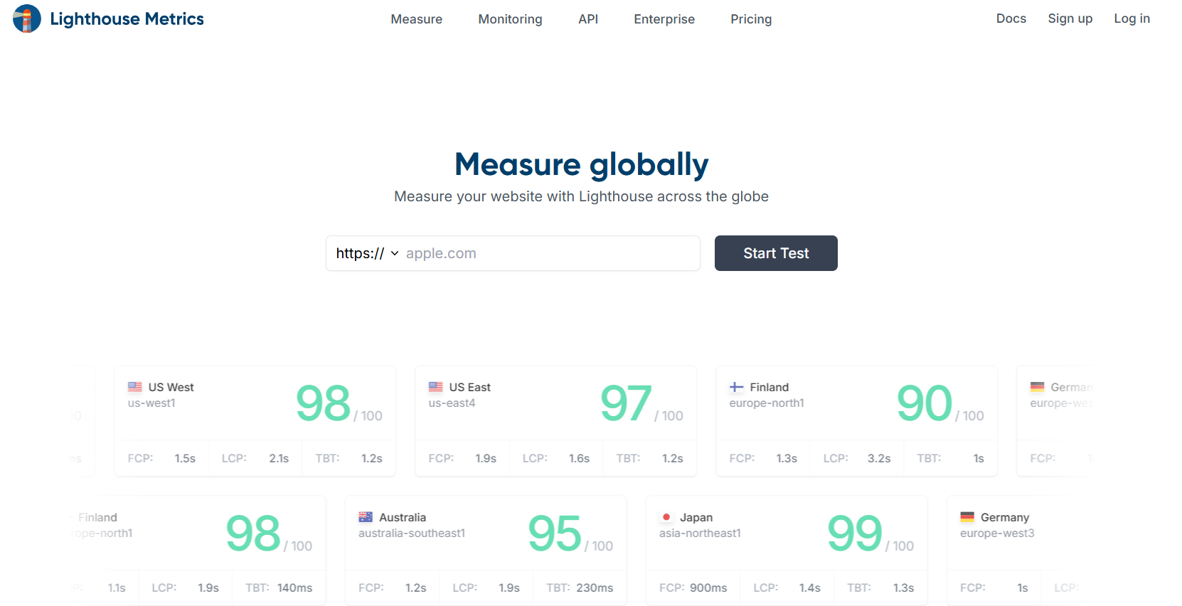
Task: Click the Finland LCP value 3.2s
Action: click(879, 459)
